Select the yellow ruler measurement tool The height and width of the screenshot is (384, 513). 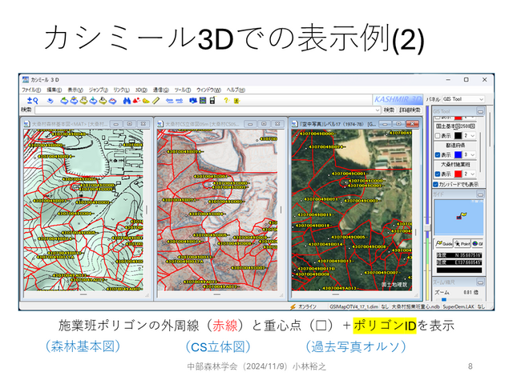coord(156,101)
